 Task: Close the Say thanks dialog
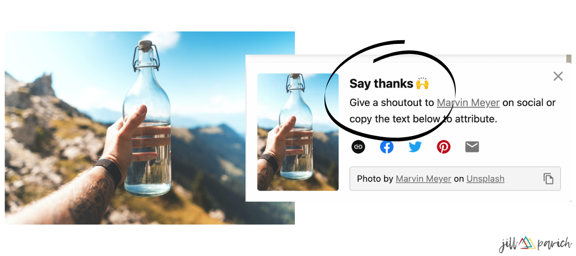(558, 76)
